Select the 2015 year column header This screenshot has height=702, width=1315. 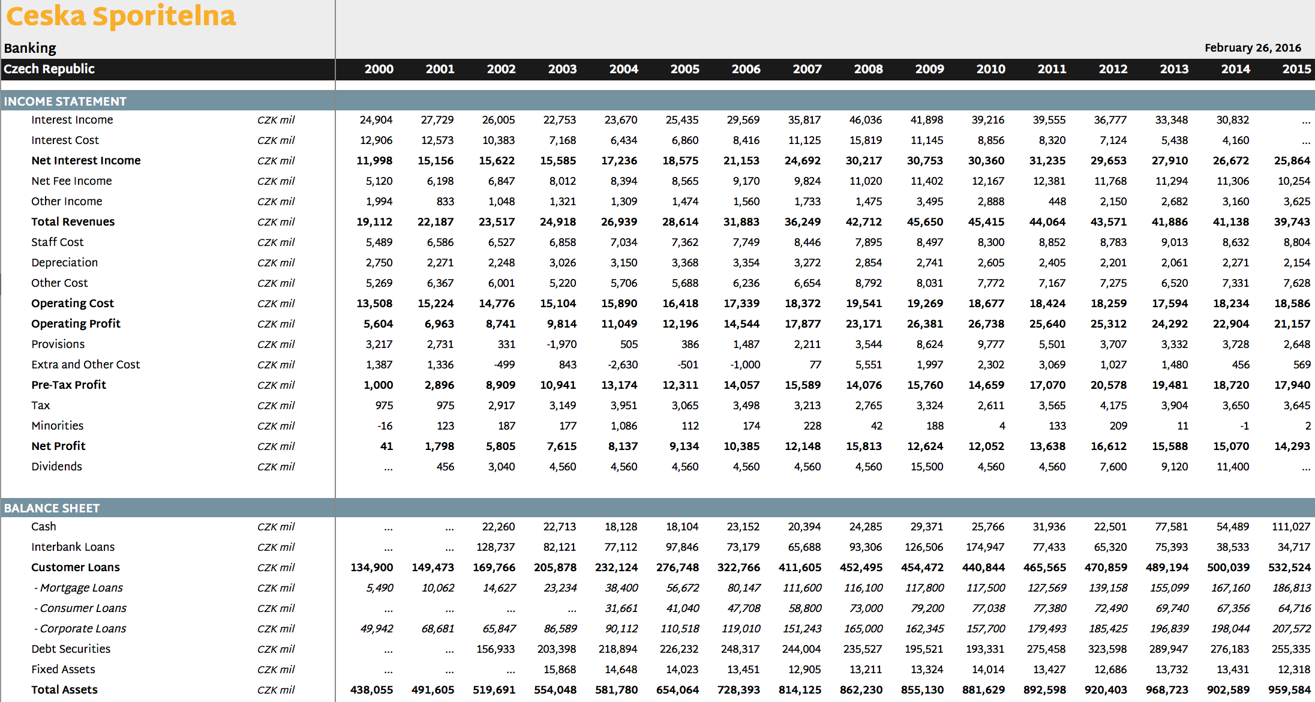pyautogui.click(x=1296, y=69)
